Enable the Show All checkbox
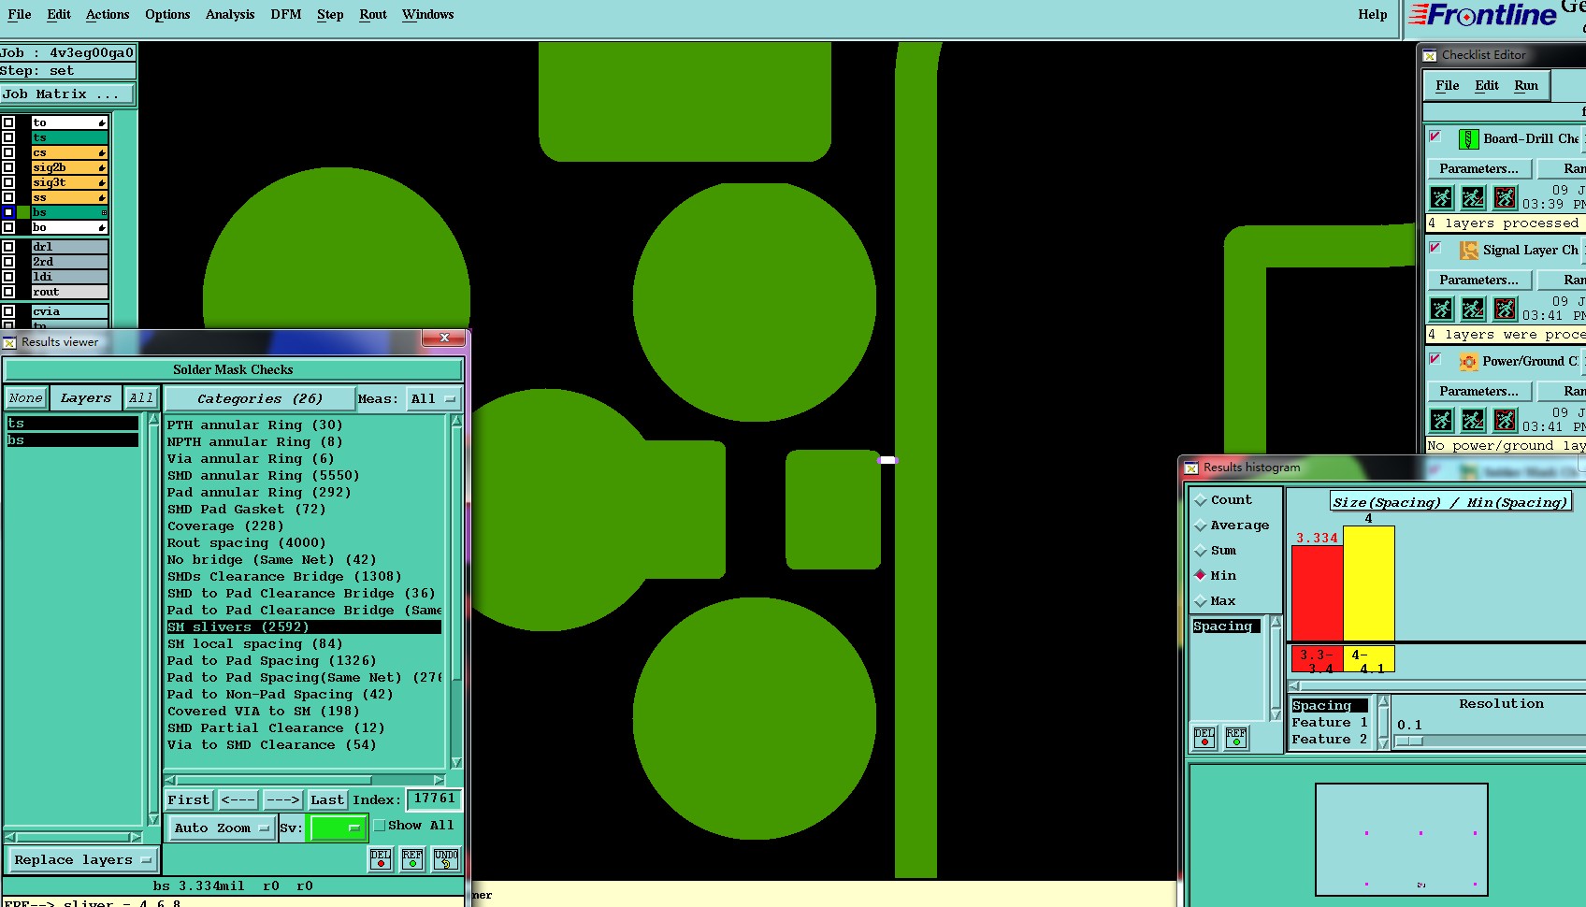The width and height of the screenshot is (1586, 907). coord(379,826)
